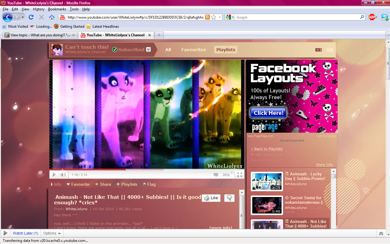This screenshot has width=390, height=244.
Task: Click the thumbs-down dislike icon
Action: pos(229,198)
